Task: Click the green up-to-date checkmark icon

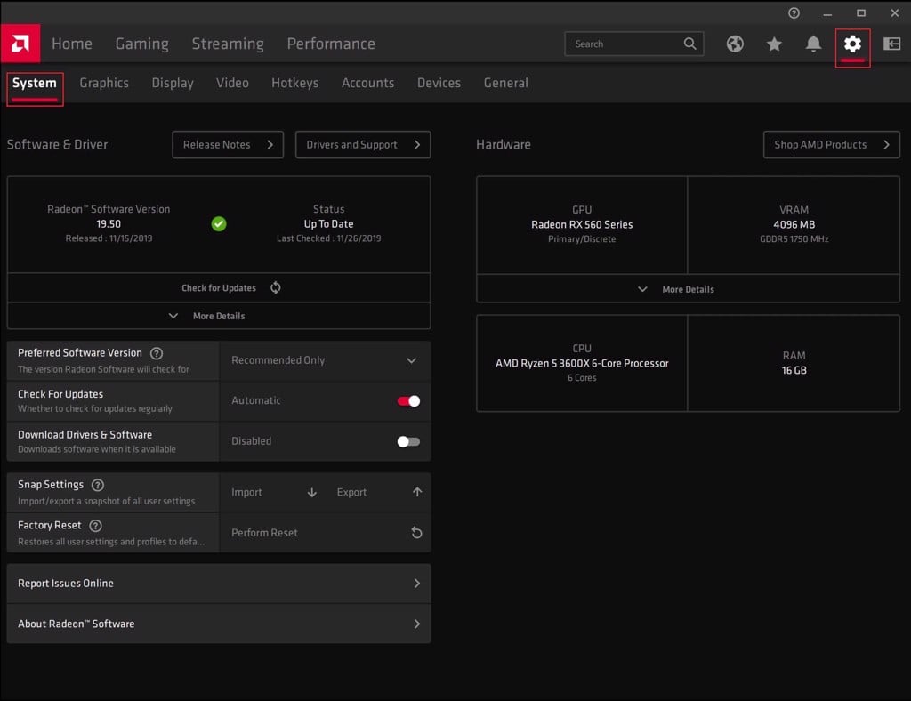Action: pos(219,223)
